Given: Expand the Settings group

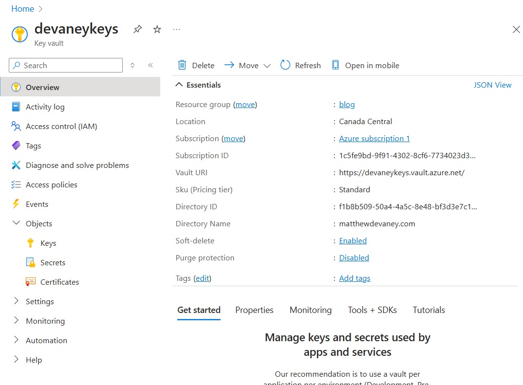Looking at the screenshot, I should tap(39, 301).
